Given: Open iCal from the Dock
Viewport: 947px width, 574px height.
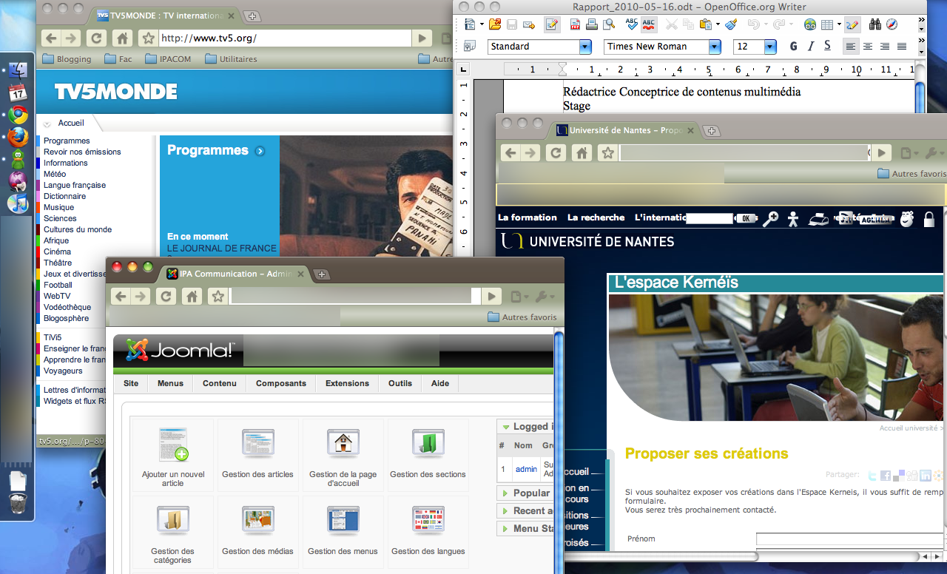Looking at the screenshot, I should pos(18,92).
